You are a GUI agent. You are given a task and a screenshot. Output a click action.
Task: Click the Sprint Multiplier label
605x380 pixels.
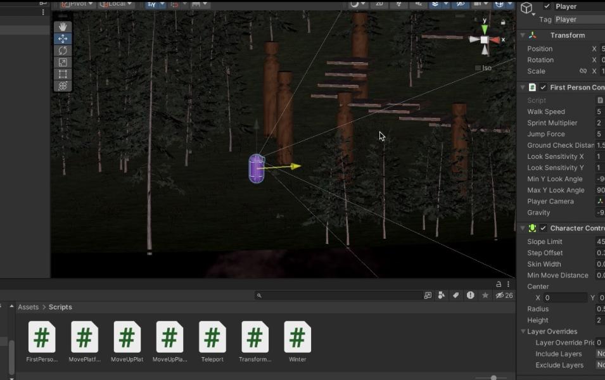point(552,123)
